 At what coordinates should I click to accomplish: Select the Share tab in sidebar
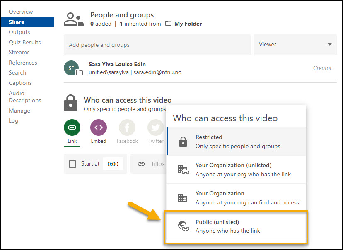28,22
